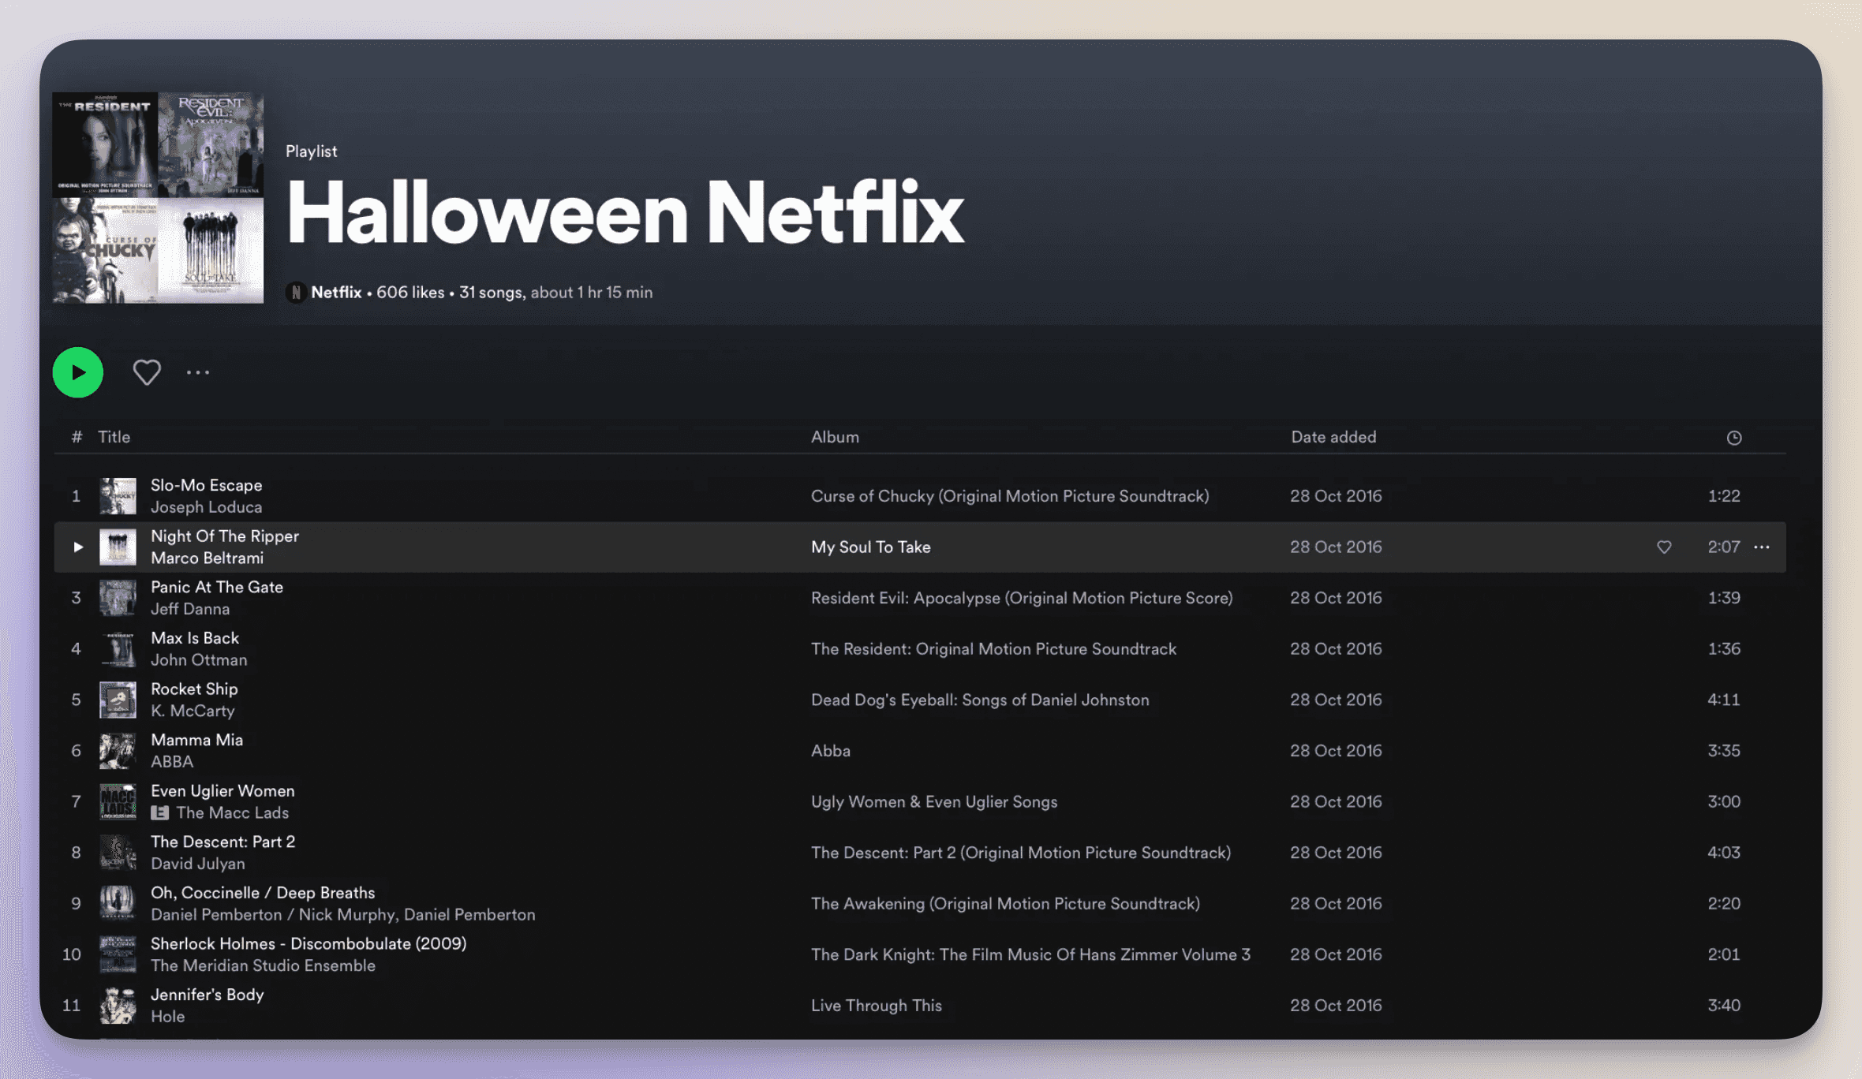Image resolution: width=1862 pixels, height=1079 pixels.
Task: Sort by the Title column header
Action: click(114, 437)
